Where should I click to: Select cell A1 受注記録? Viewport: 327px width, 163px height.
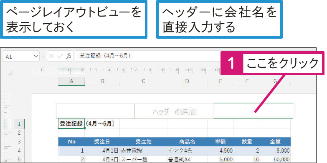[x=71, y=124]
